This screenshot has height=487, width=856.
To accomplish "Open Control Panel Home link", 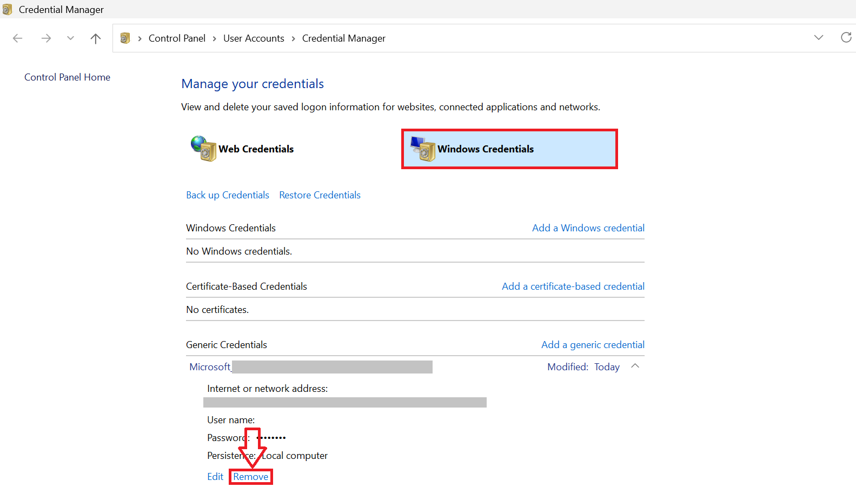I will (x=67, y=77).
